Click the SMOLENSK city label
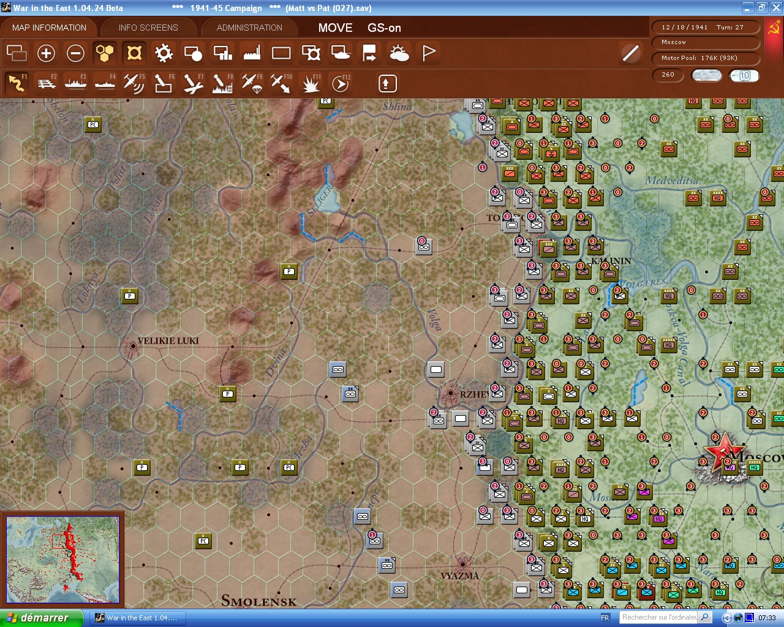This screenshot has width=784, height=627. 258,601
